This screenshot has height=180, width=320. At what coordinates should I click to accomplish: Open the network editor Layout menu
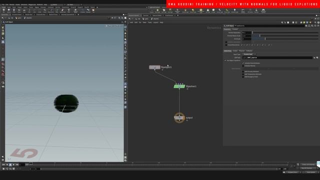click(155, 22)
